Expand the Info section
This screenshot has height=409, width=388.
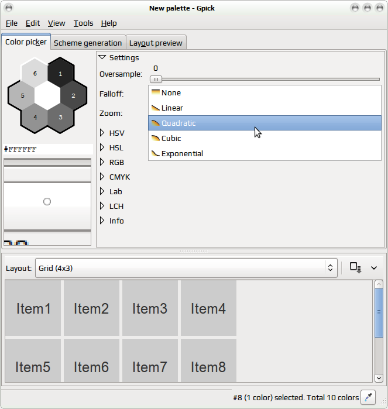pyautogui.click(x=102, y=221)
